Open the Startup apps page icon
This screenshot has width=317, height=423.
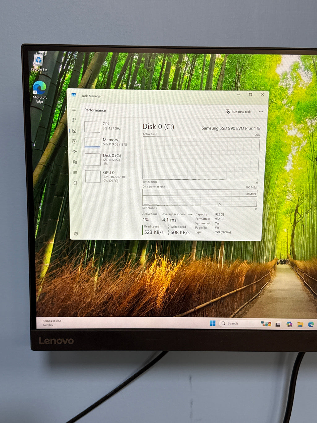click(75, 152)
